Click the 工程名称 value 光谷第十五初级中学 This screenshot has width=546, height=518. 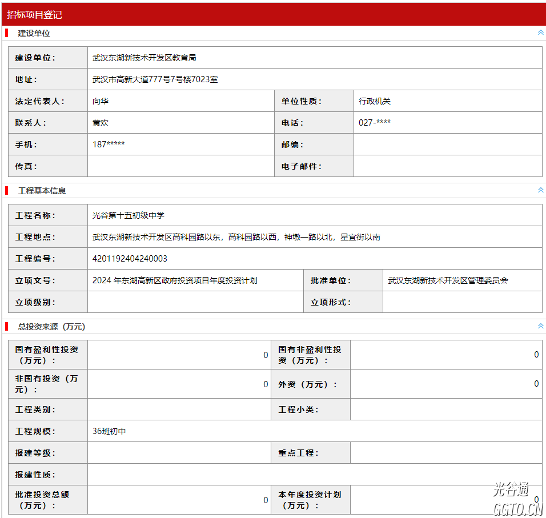pyautogui.click(x=129, y=215)
